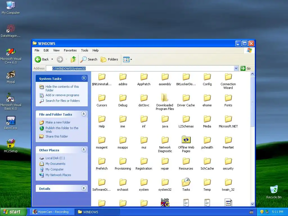Click the vertical scrollbar thumb
Viewport: 288px width, 216px height.
point(252,101)
